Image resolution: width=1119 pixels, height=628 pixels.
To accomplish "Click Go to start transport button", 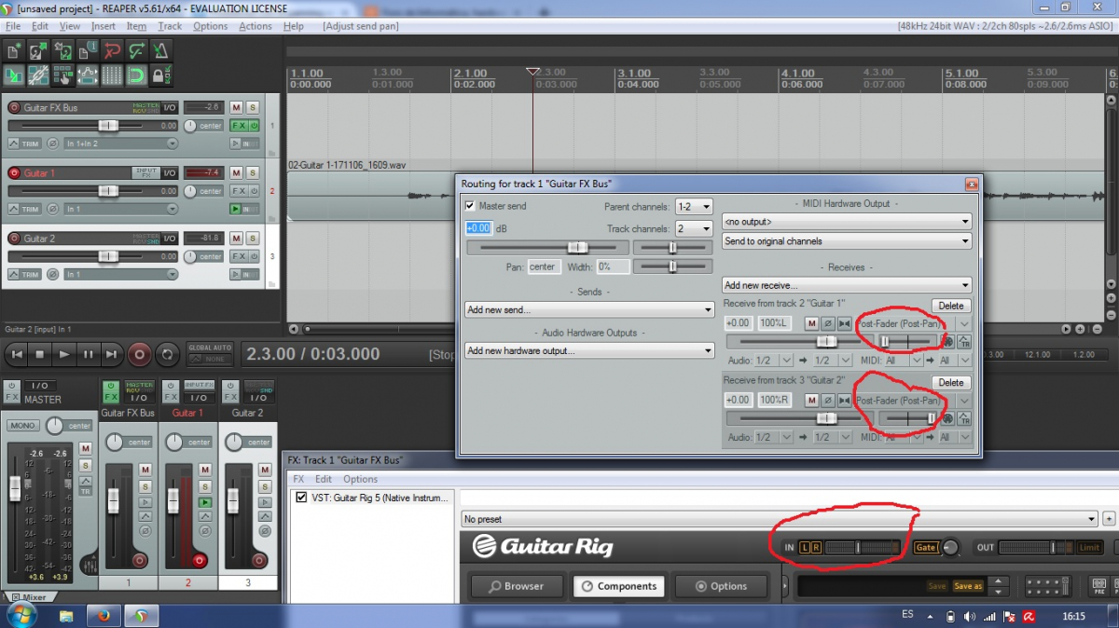I will tap(16, 354).
